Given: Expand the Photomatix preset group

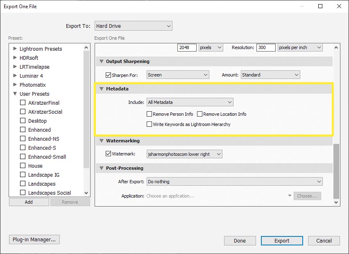Looking at the screenshot, I should [x=15, y=84].
